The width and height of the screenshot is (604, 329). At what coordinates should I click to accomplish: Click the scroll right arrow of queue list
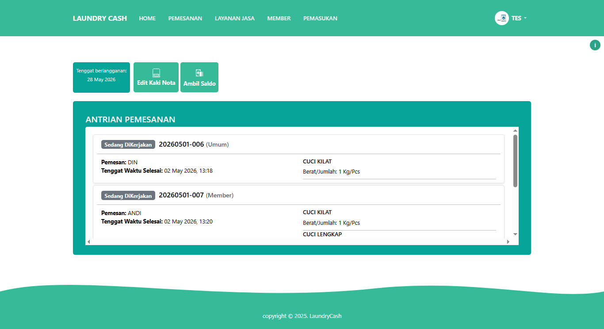508,242
